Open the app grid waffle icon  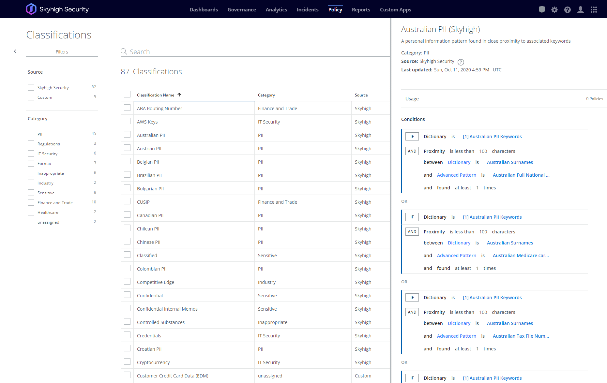click(x=594, y=9)
